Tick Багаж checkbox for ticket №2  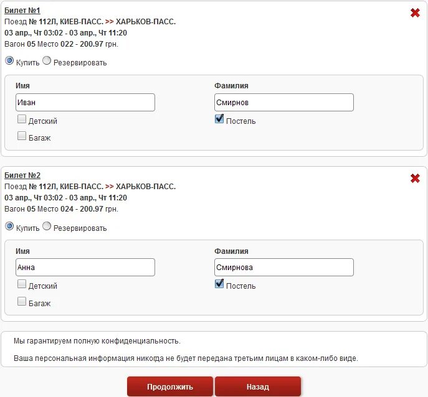[22, 301]
